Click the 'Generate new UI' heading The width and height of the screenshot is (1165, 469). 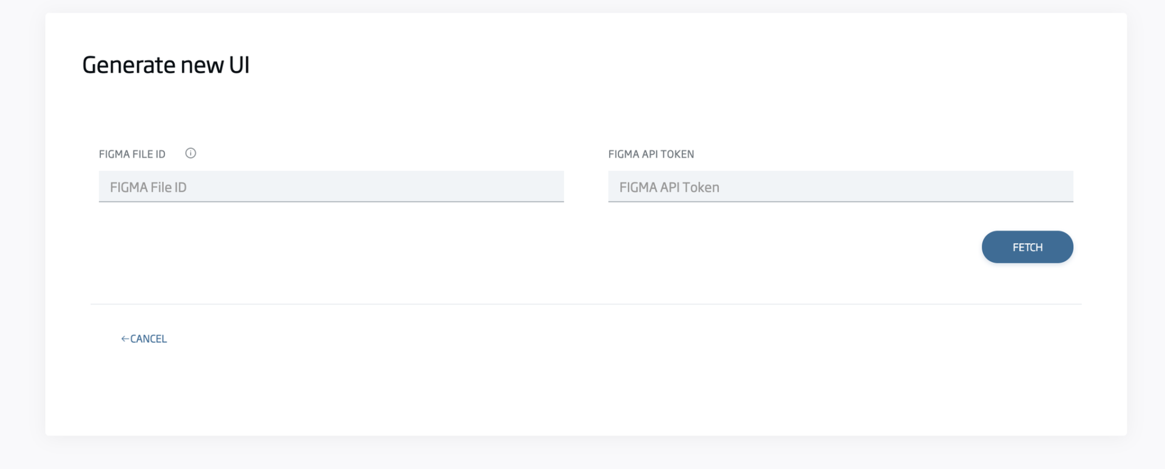click(166, 65)
